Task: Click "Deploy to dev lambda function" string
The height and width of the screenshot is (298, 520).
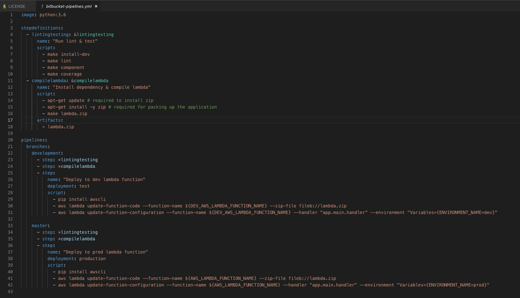Action: pyautogui.click(x=105, y=180)
